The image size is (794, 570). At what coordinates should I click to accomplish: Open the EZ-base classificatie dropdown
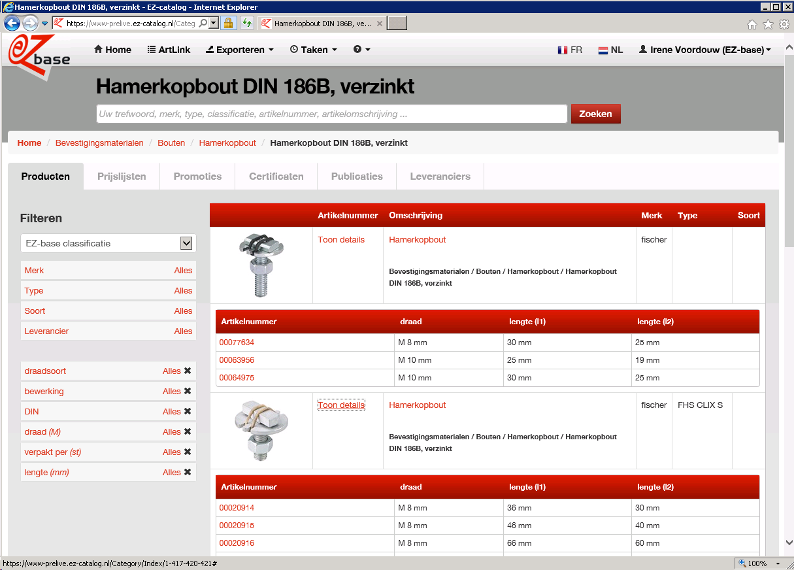[108, 243]
